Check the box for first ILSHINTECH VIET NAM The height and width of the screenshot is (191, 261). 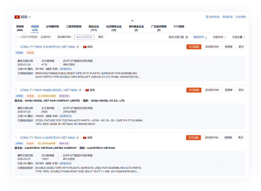16,47
